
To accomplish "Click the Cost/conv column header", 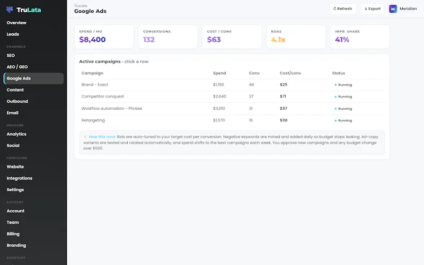I will coord(290,73).
